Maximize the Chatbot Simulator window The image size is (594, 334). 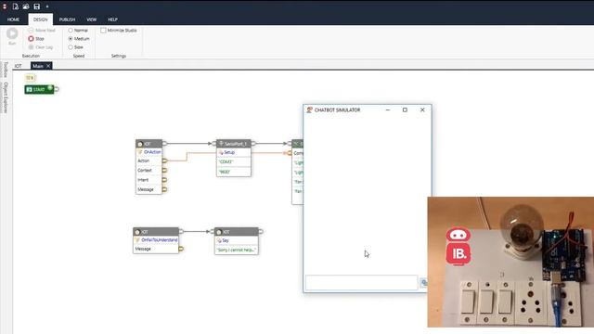[405, 109]
